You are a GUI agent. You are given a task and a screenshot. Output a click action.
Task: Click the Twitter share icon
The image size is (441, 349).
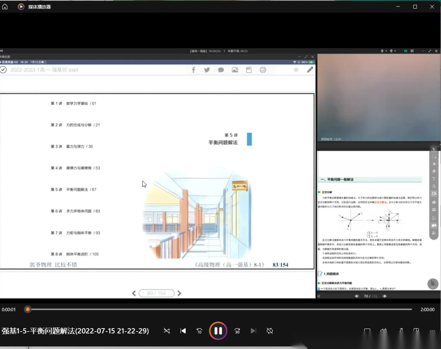point(207,70)
